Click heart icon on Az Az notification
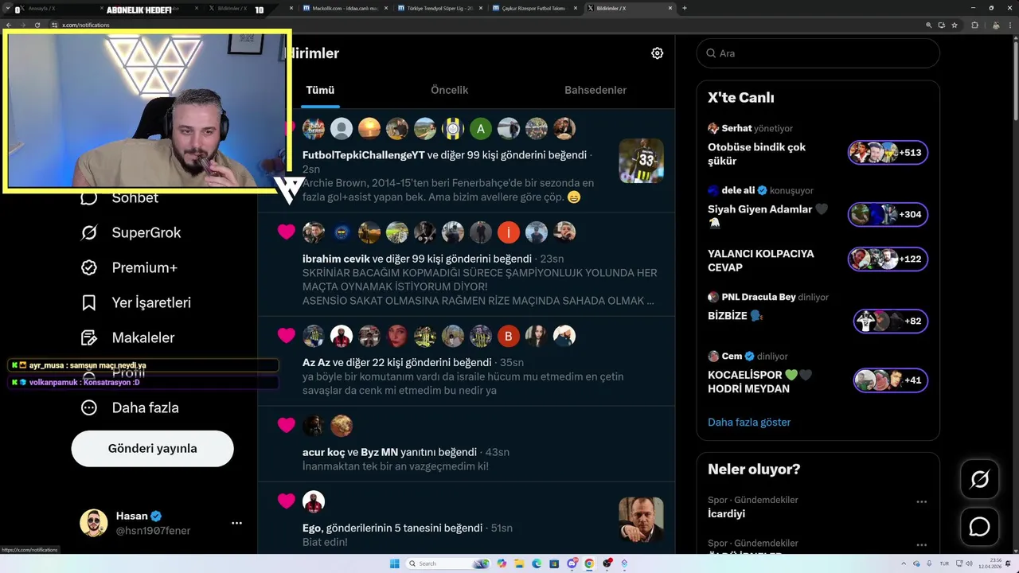The width and height of the screenshot is (1019, 573). (287, 336)
